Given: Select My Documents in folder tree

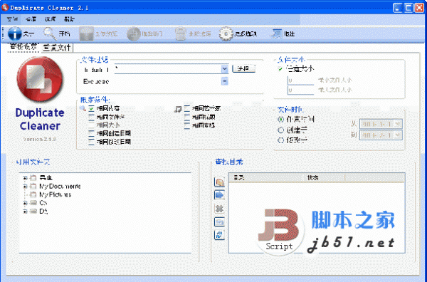Looking at the screenshot, I should [x=60, y=187].
